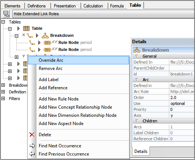This screenshot has height=160, width=195.
Task: Collapse the Children section in Details
Action: (137, 121)
